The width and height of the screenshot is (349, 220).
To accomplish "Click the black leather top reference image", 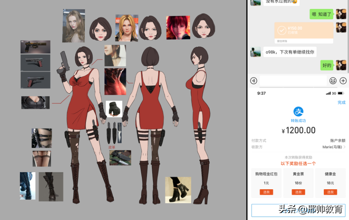I will pos(36,103).
